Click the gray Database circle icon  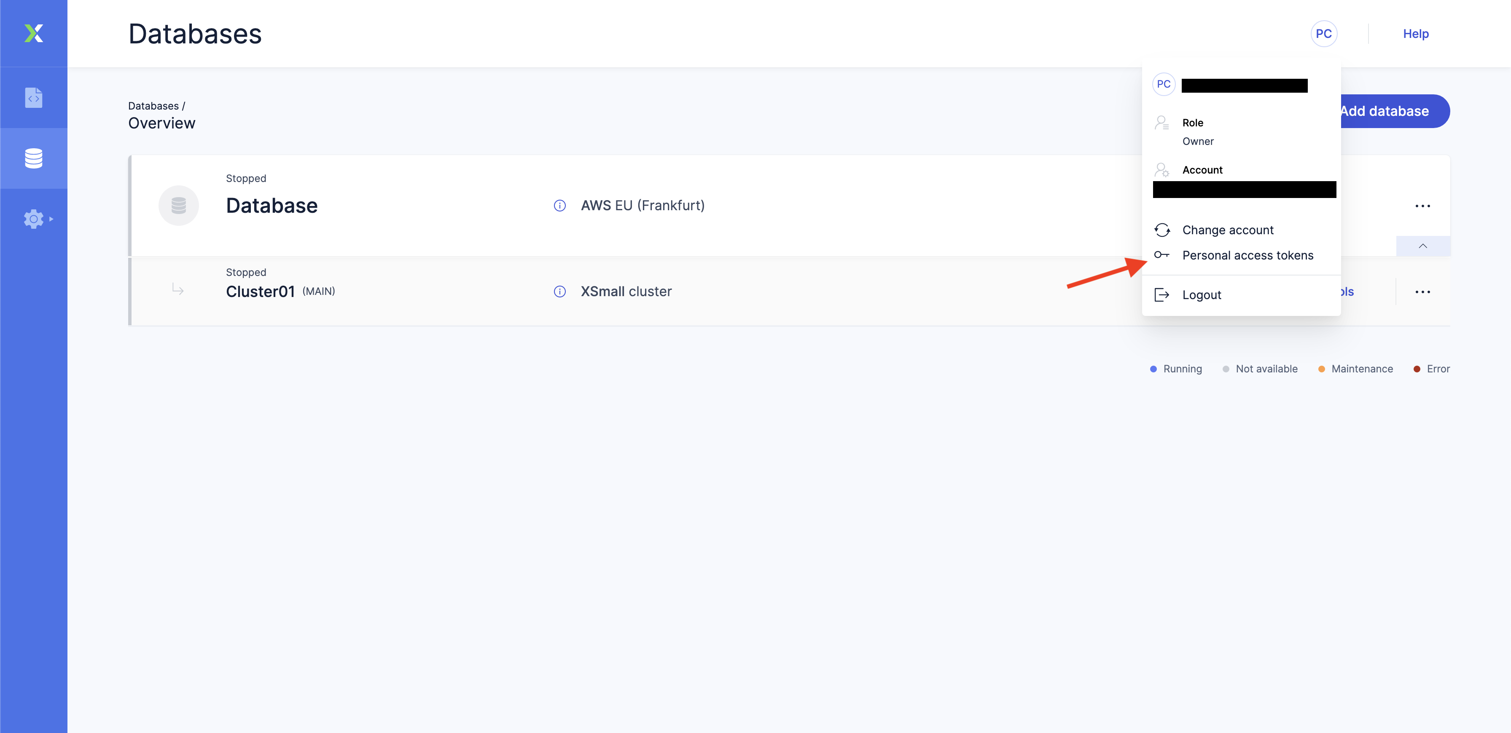[x=178, y=206]
